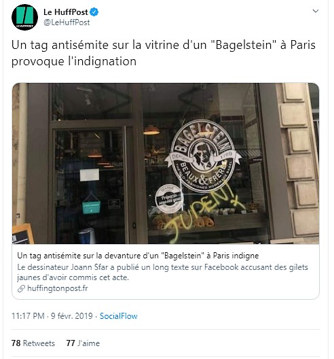This screenshot has width=334, height=359.
Task: Click the 9 févr. 2019 date
Action: pyautogui.click(x=72, y=316)
